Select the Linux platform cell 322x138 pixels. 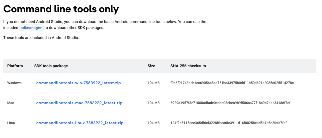(x=11, y=123)
